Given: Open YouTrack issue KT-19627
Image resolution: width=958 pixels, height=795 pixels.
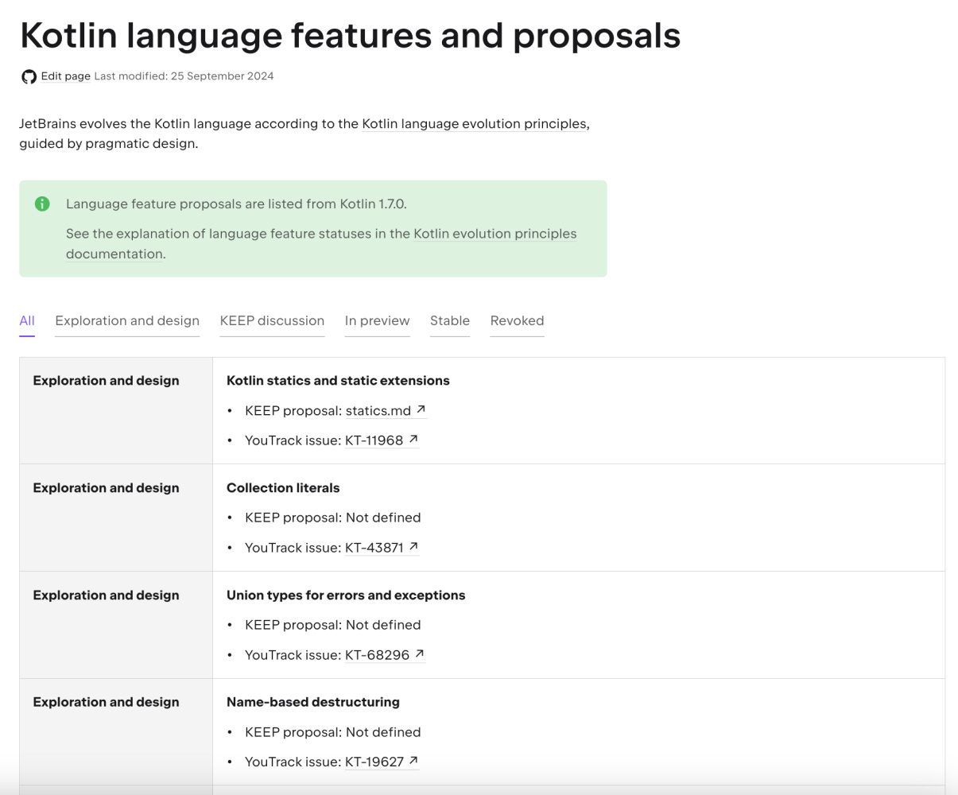Looking at the screenshot, I should pos(374,762).
